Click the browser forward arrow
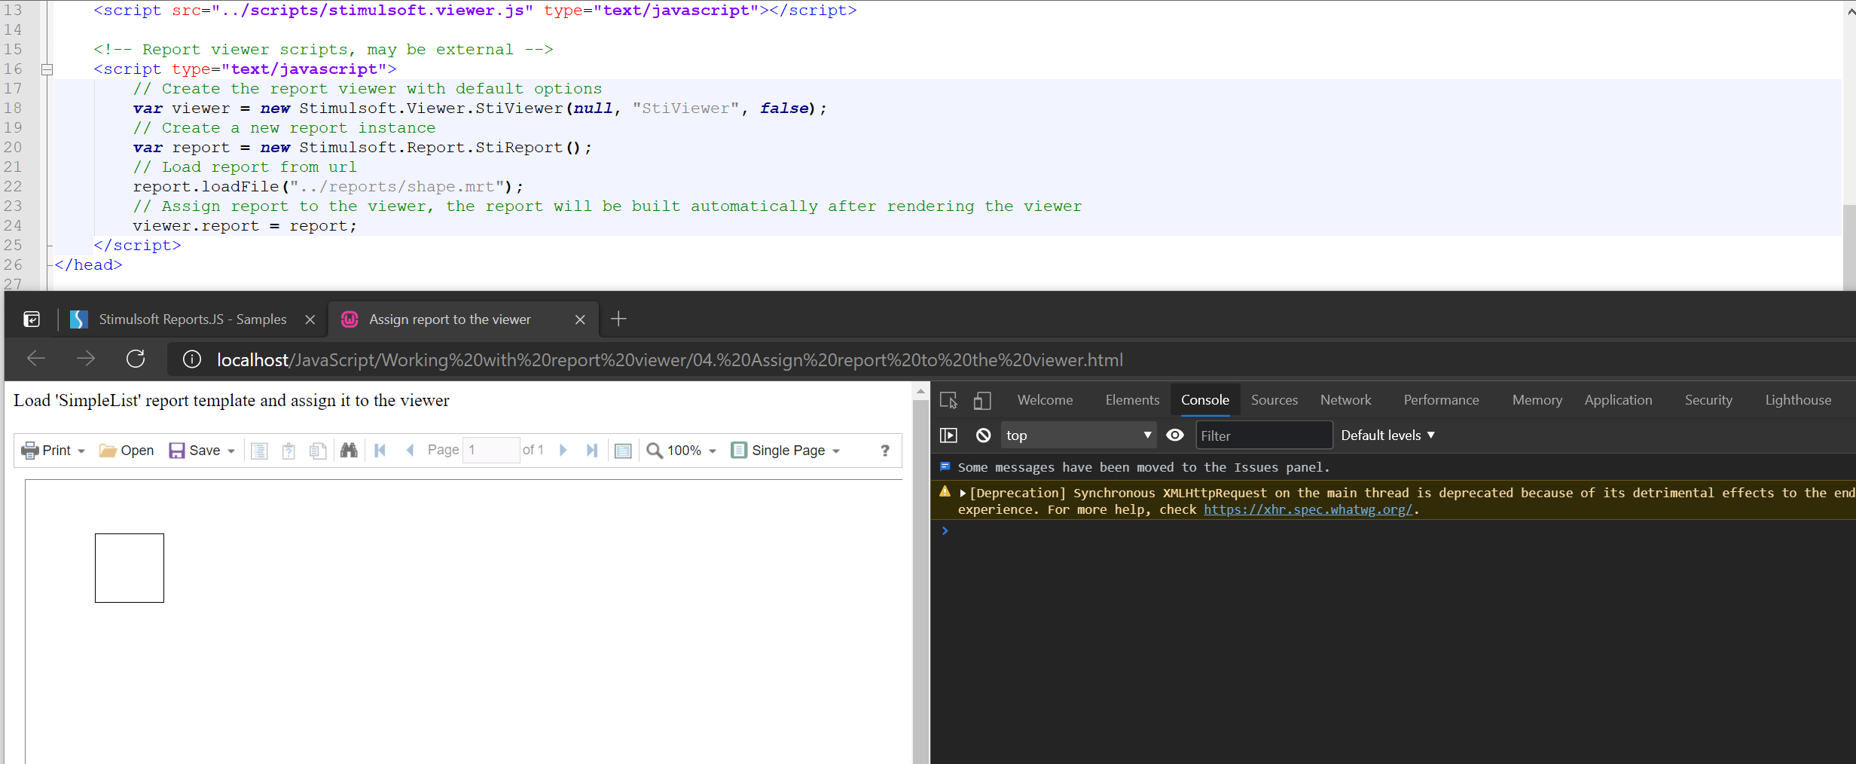 click(86, 359)
